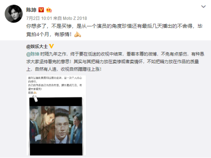
Task: Click the crown membership icon beside 陈坤
Action: pyautogui.click(x=49, y=10)
